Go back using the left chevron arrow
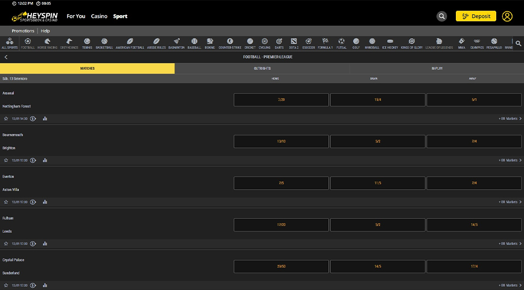 click(x=6, y=57)
